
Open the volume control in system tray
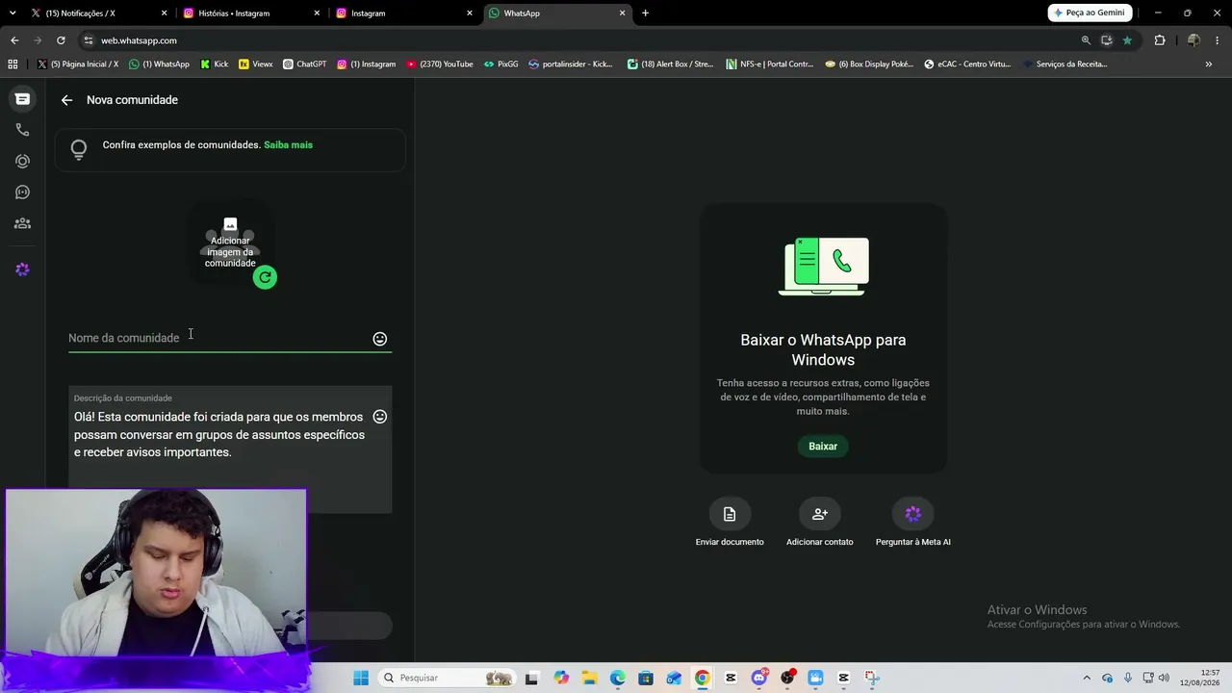[1164, 678]
